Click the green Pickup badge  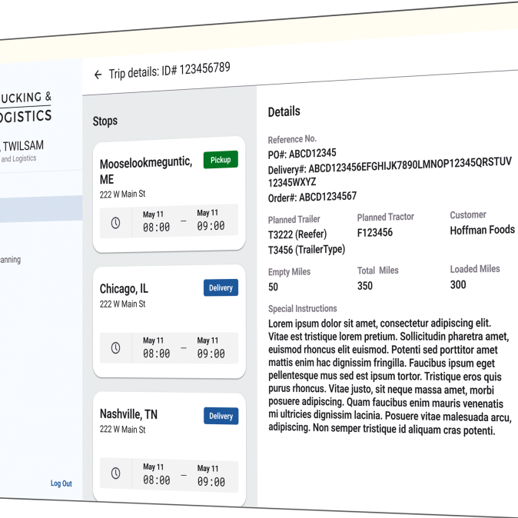coord(221,160)
